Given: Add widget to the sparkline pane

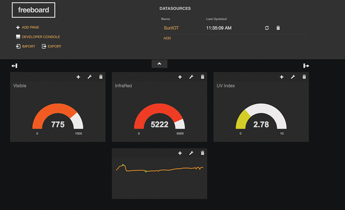Looking at the screenshot, I should click(180, 153).
